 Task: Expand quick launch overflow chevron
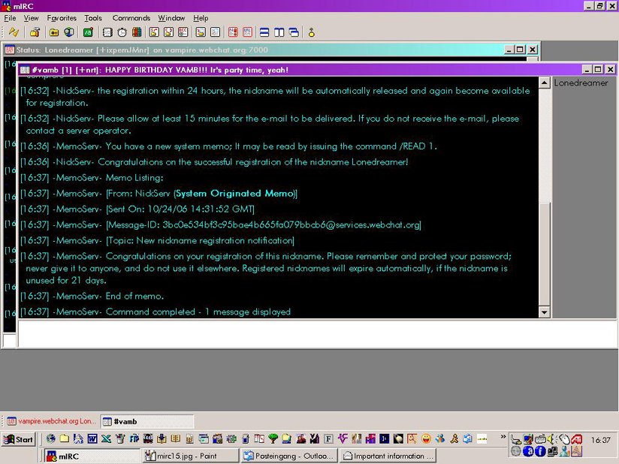click(503, 437)
